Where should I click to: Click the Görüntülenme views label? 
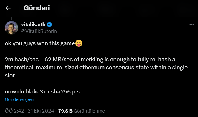click(x=89, y=111)
